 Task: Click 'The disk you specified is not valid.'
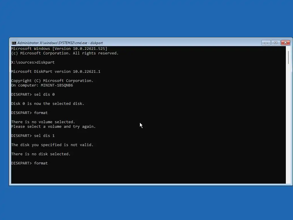52,145
